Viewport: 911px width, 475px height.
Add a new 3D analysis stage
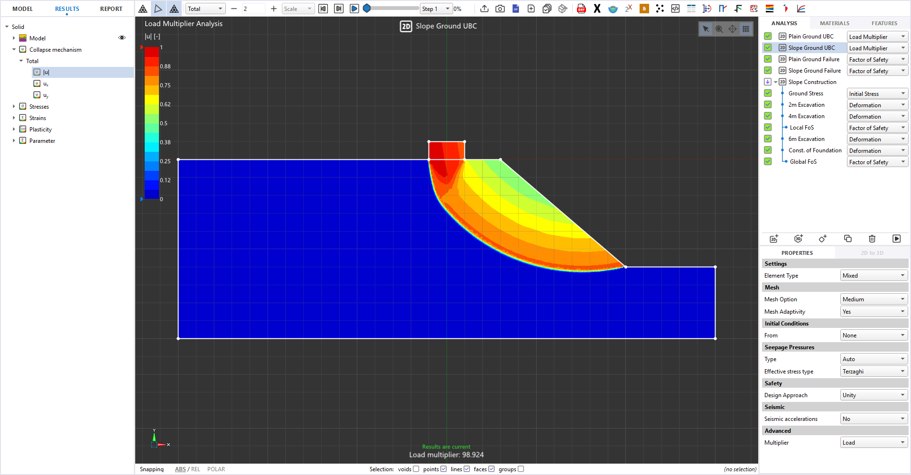(799, 239)
